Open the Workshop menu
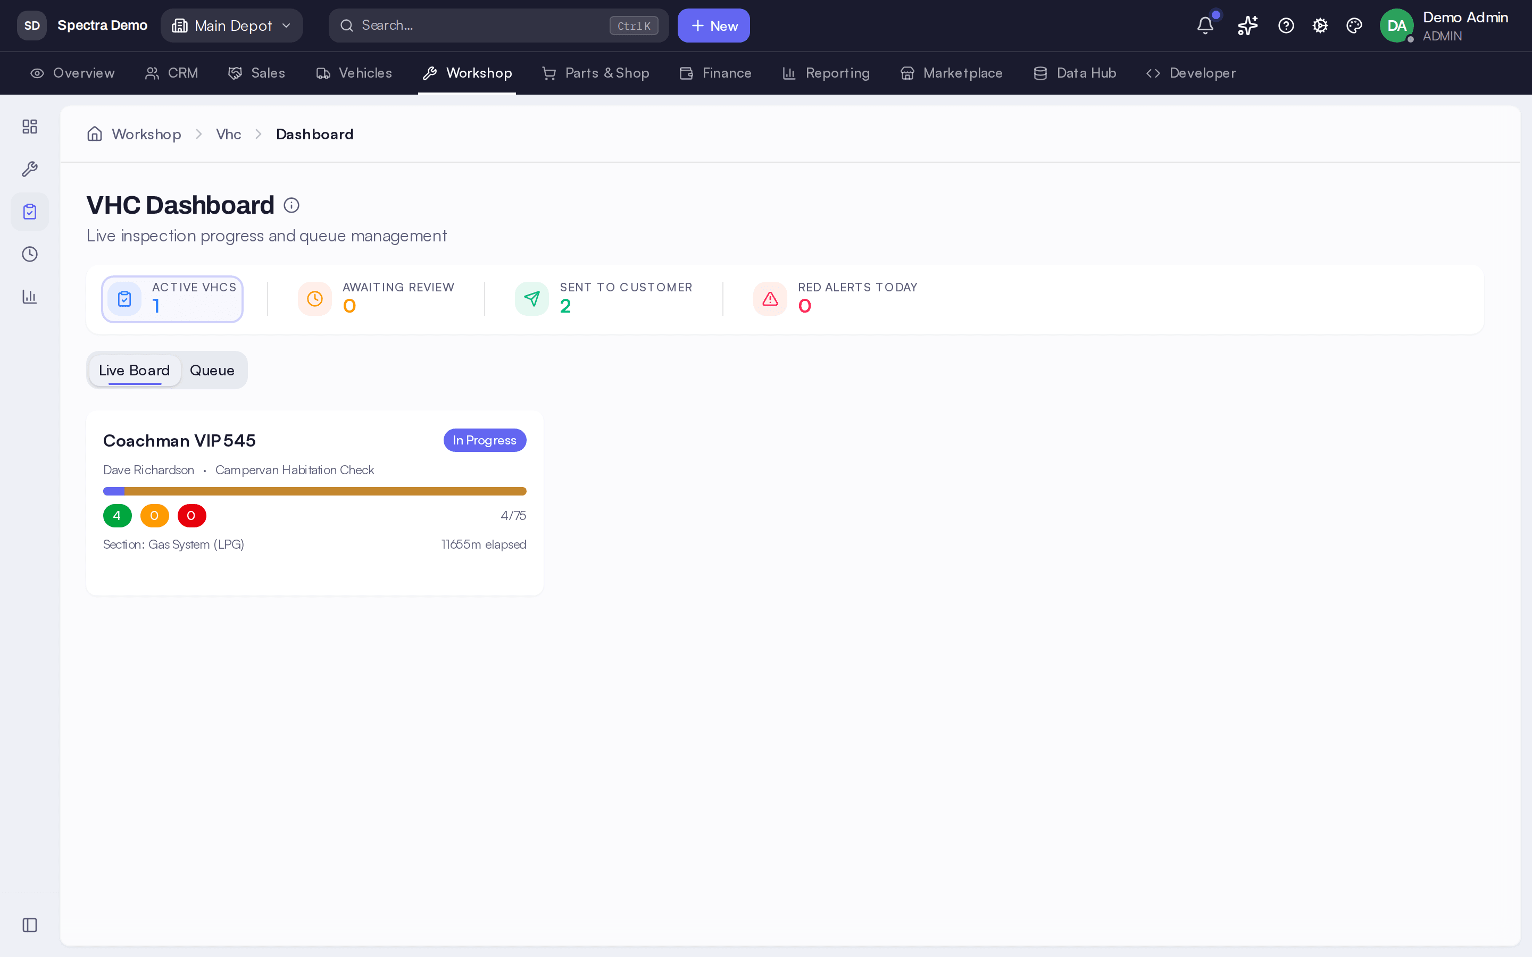Image resolution: width=1532 pixels, height=957 pixels. tap(467, 73)
